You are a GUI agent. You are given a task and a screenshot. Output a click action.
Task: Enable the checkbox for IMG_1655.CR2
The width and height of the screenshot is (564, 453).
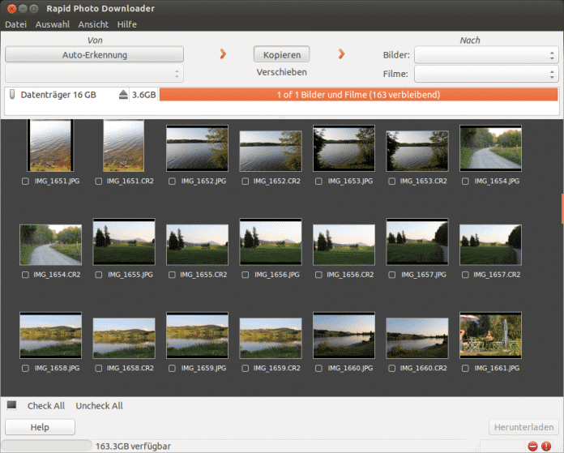point(171,275)
